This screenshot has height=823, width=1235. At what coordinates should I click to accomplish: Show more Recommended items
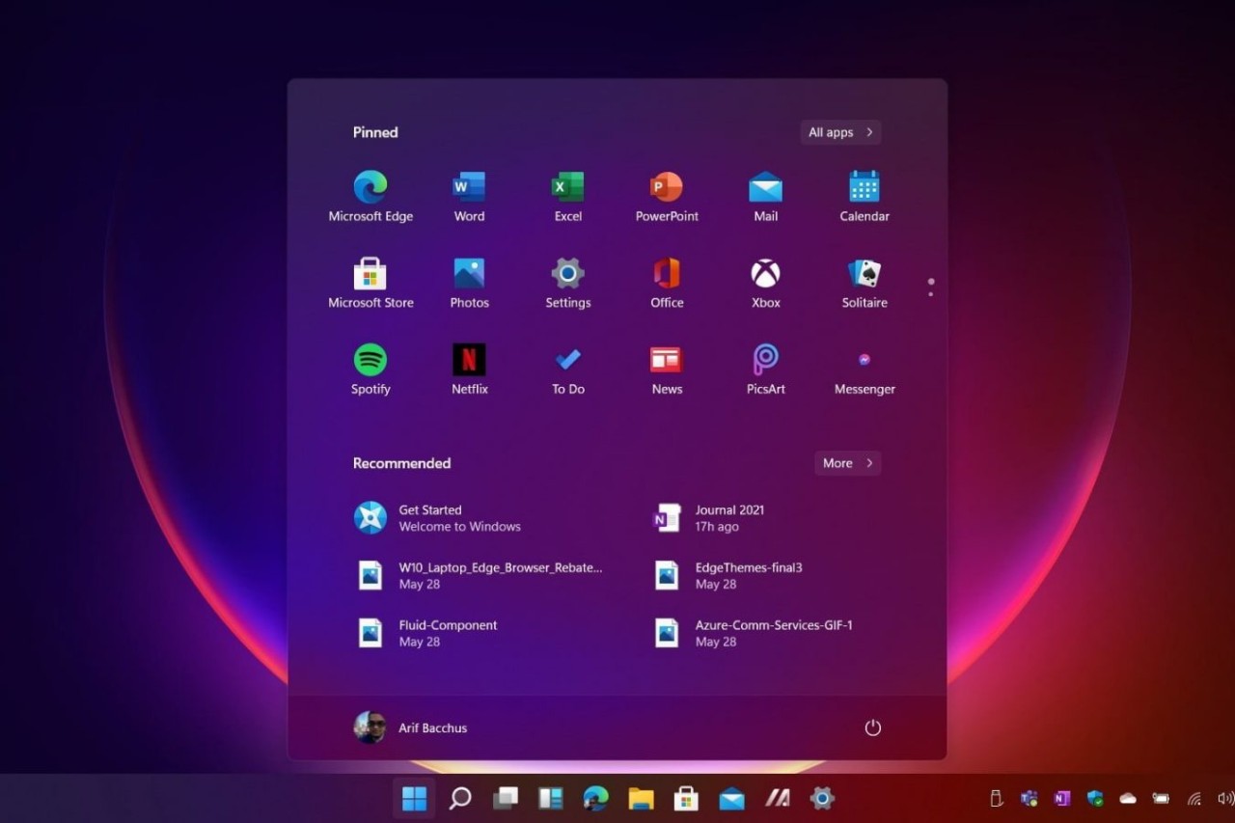[846, 463]
